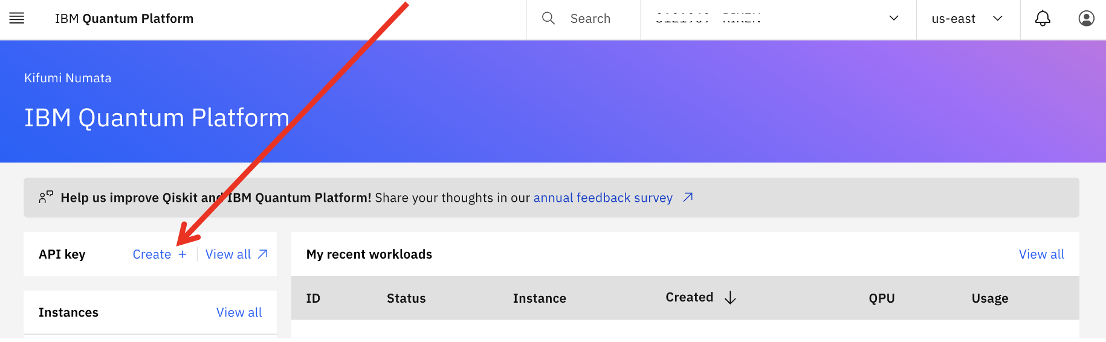The height and width of the screenshot is (342, 1106).
Task: Click the IBM Quantum Platform header title
Action: point(124,19)
